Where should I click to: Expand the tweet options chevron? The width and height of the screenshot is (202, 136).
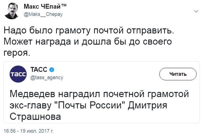pyautogui.click(x=196, y=11)
